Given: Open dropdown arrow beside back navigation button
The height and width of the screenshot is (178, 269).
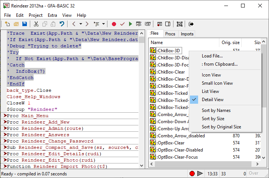Looking at the screenshot, I should coord(80,24).
